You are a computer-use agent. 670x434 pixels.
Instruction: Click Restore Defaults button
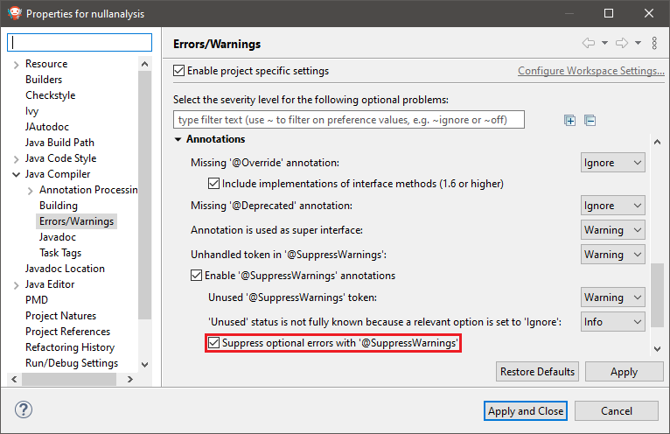point(537,372)
